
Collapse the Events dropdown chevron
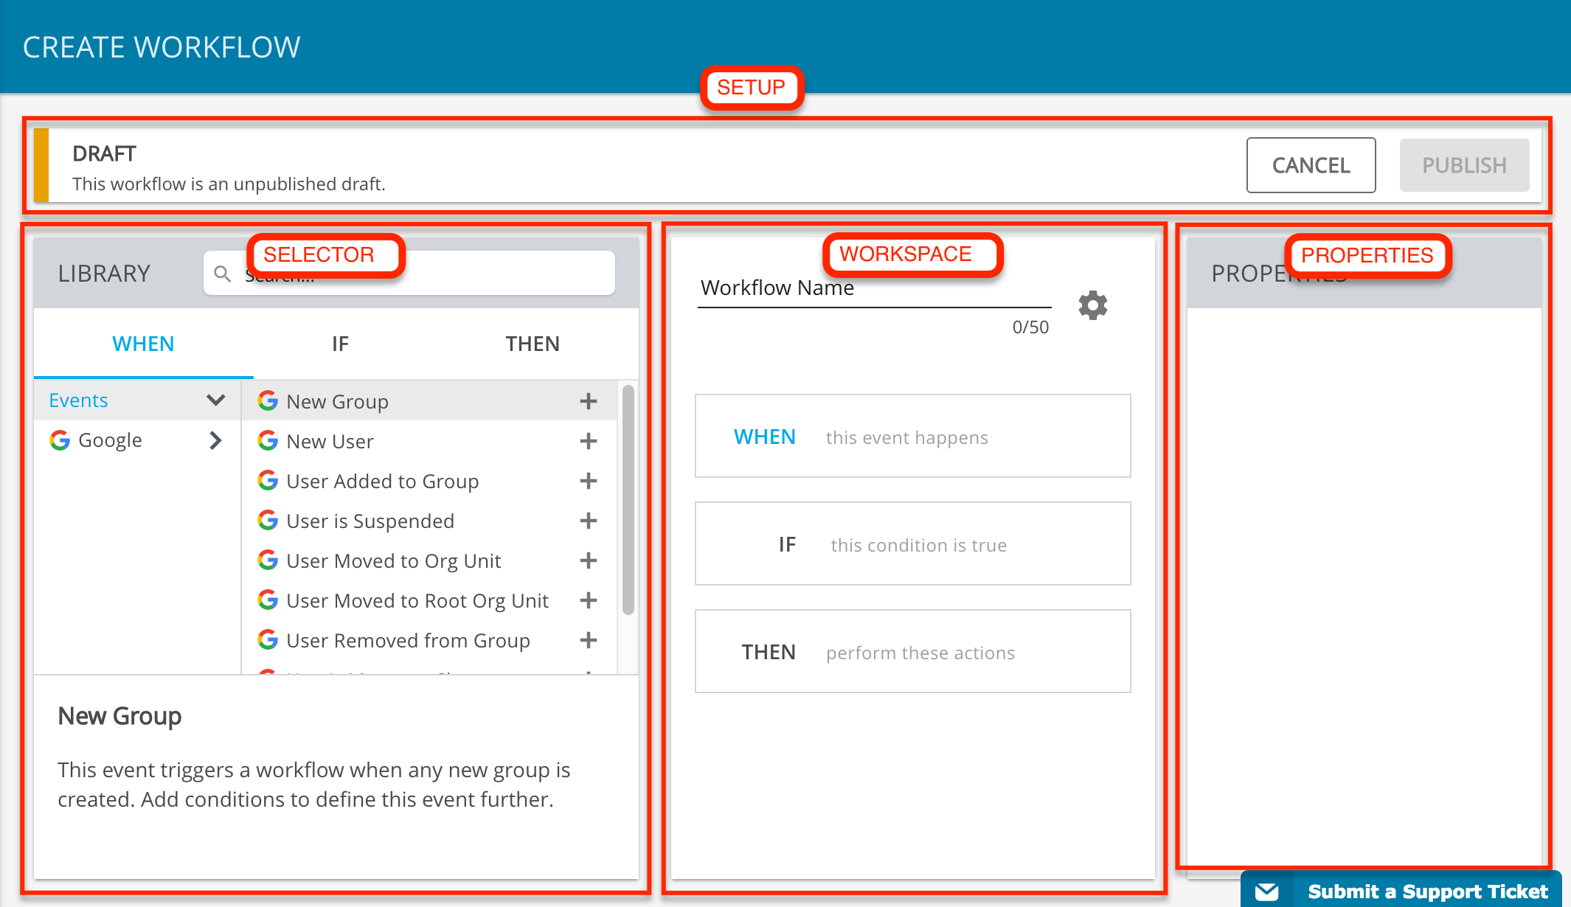pyautogui.click(x=215, y=400)
